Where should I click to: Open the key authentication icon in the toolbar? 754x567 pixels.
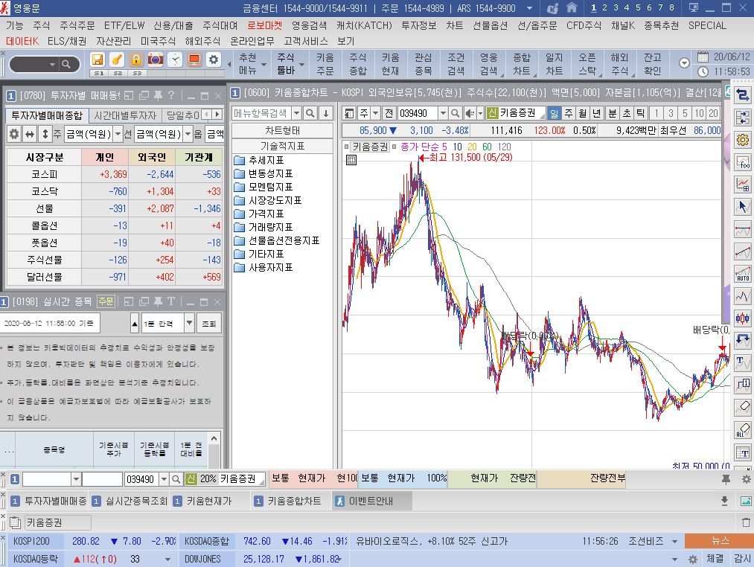[117, 60]
